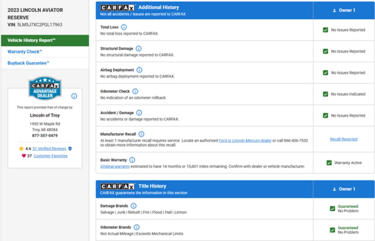375x241 pixels.
Task: Open the Manufacturer Recall info icon
Action: pyautogui.click(x=141, y=134)
